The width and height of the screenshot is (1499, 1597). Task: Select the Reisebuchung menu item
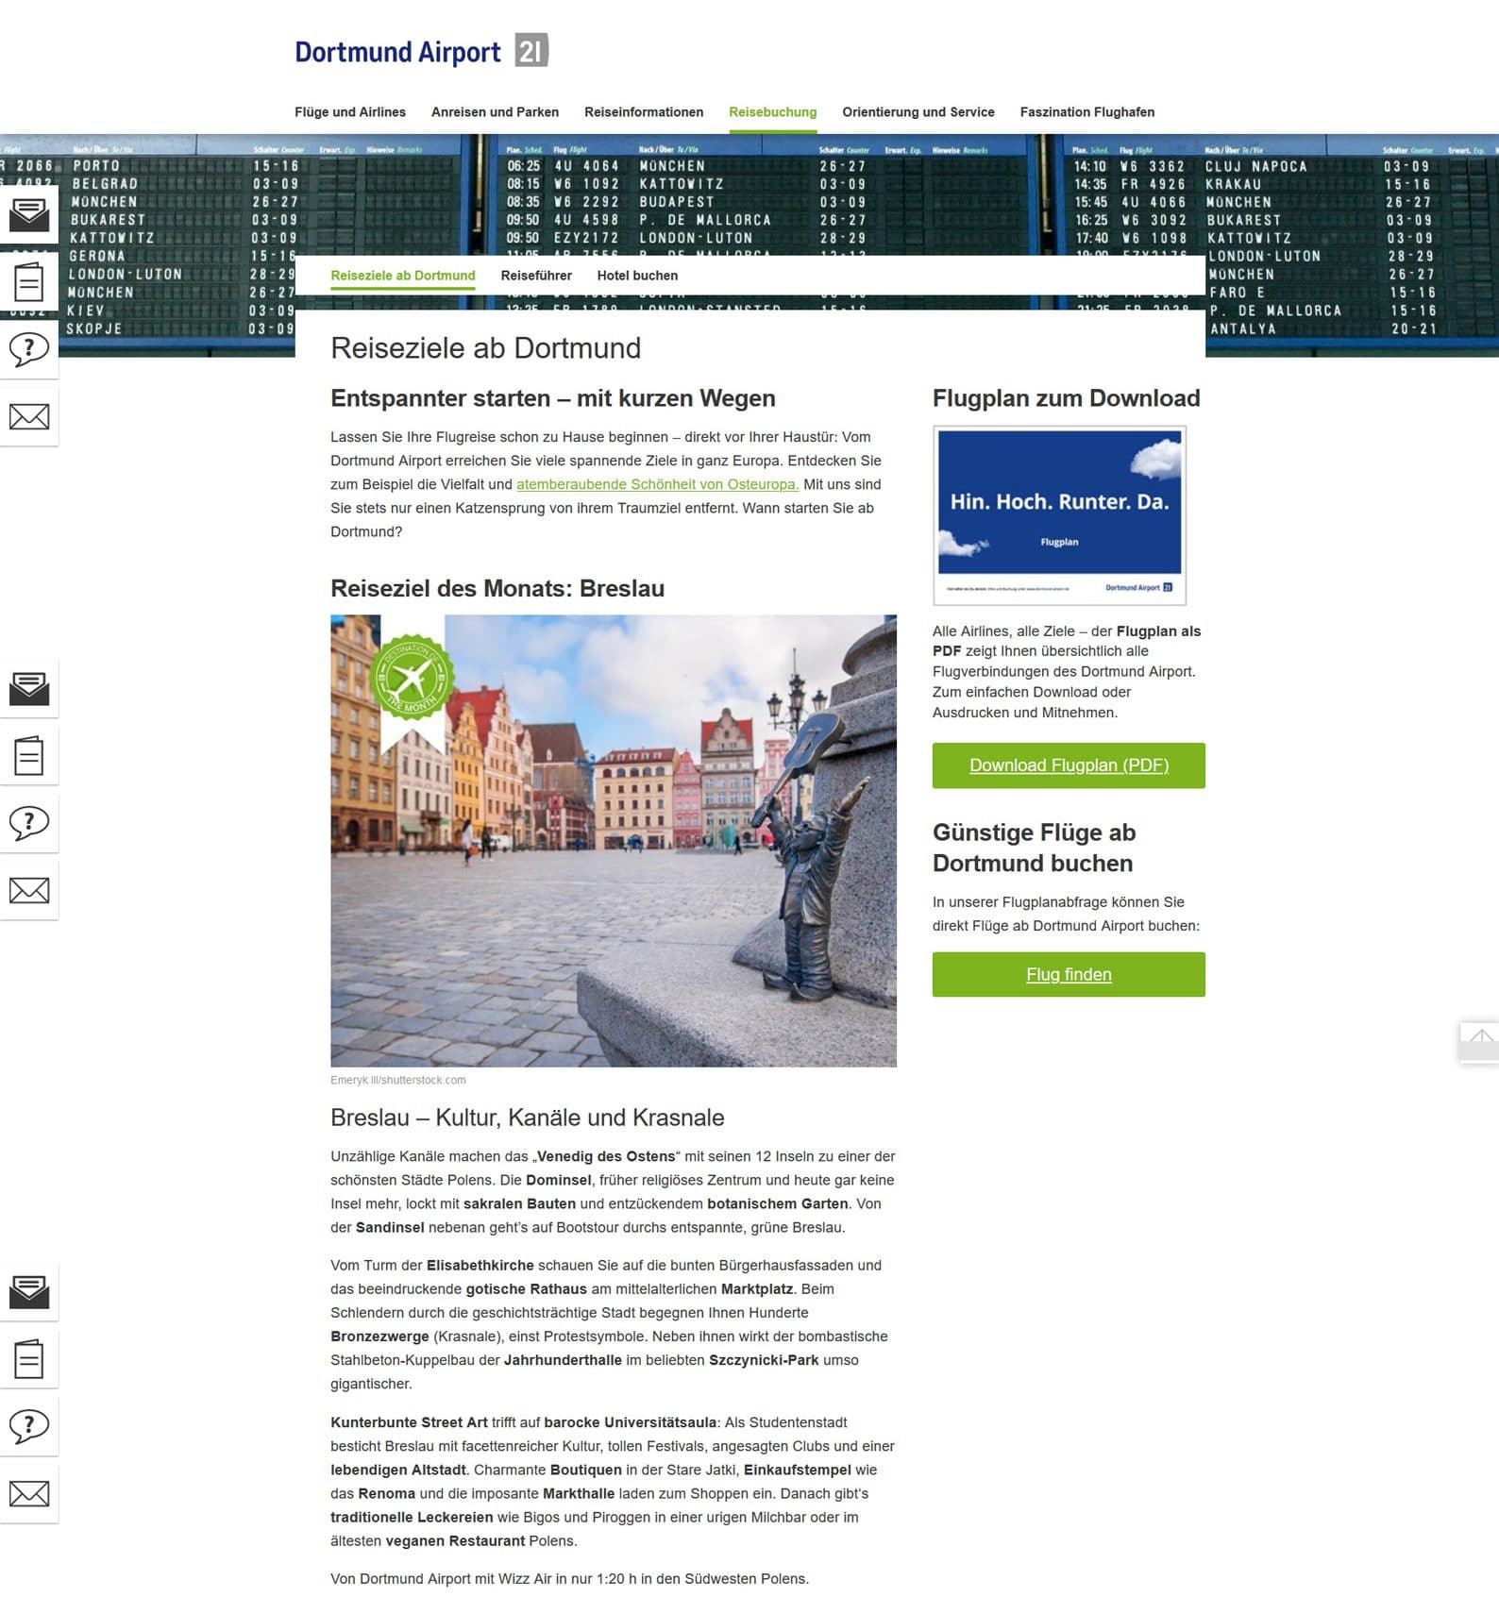click(x=773, y=111)
